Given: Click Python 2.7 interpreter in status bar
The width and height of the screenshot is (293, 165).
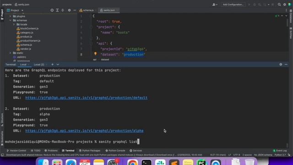Looking at the screenshot, I should 280,155.
